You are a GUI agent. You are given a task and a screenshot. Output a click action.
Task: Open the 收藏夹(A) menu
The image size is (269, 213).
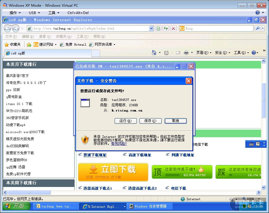64,37
